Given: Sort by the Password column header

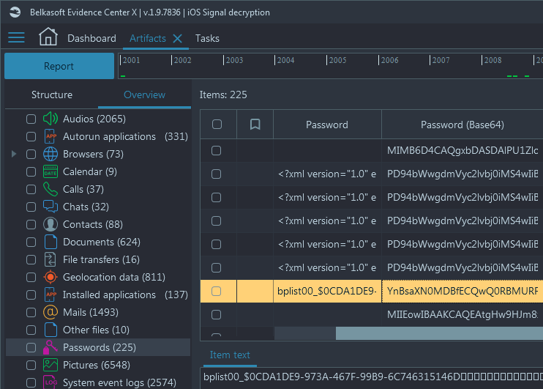Looking at the screenshot, I should pyautogui.click(x=327, y=125).
